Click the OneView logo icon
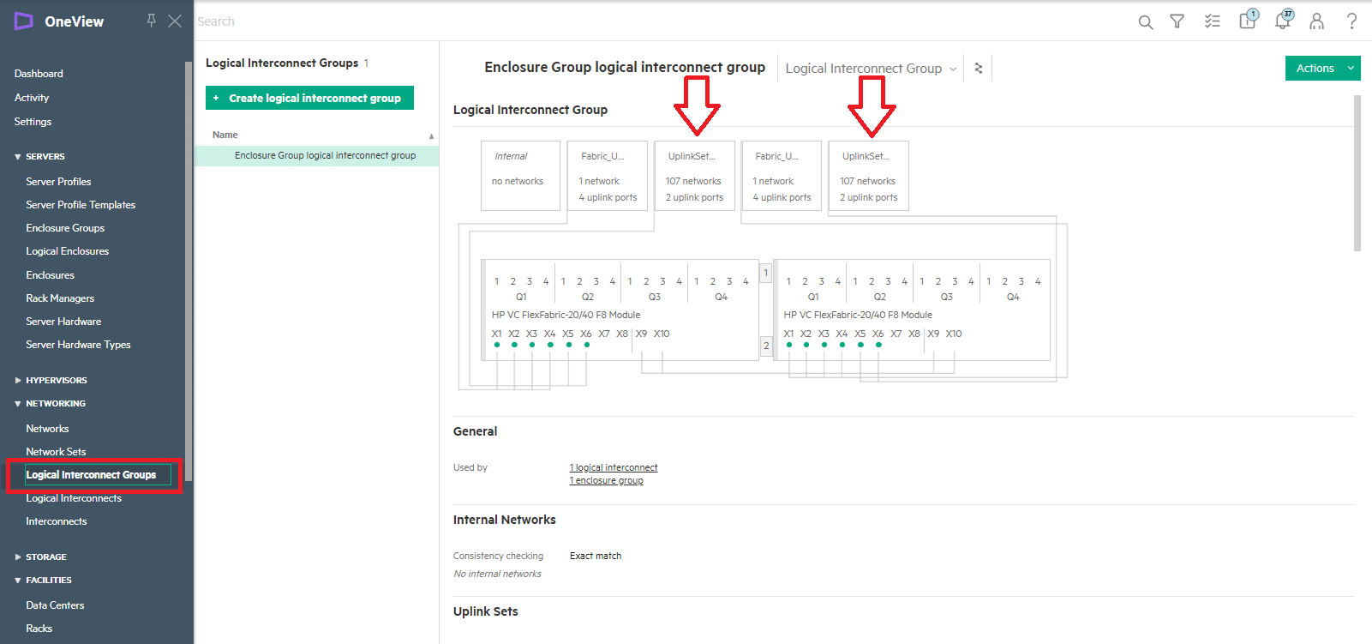Image resolution: width=1372 pixels, height=644 pixels. pyautogui.click(x=23, y=21)
